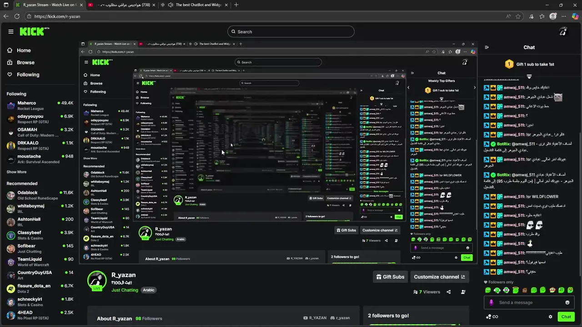Open Sofibear Just Chatting channel
The width and height of the screenshot is (582, 327).
40,248
